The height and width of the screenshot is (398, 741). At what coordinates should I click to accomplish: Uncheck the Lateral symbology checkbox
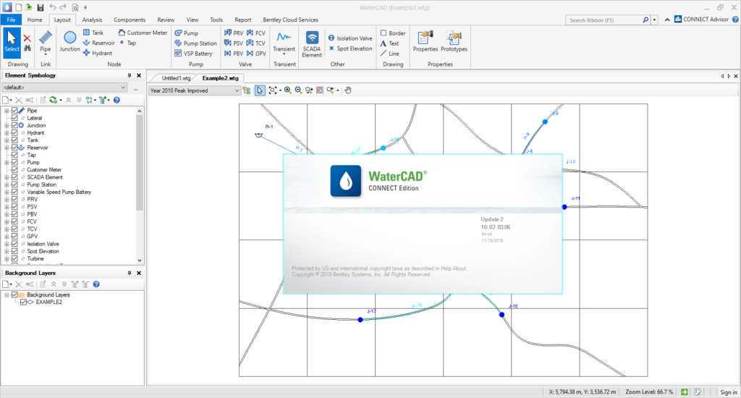pyautogui.click(x=14, y=118)
